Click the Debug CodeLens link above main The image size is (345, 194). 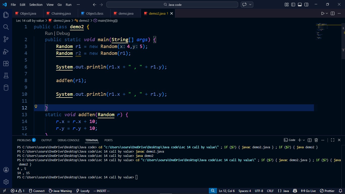tap(63, 33)
